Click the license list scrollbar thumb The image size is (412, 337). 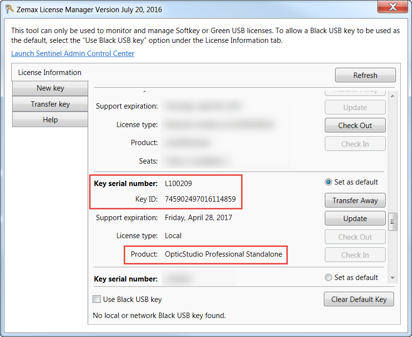(x=393, y=222)
